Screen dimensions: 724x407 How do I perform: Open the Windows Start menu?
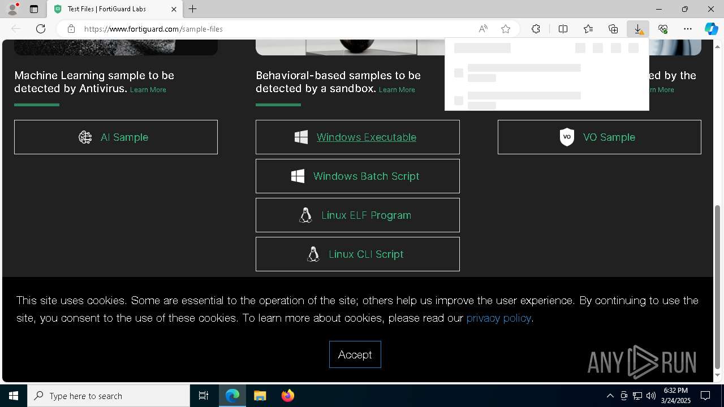[14, 396]
